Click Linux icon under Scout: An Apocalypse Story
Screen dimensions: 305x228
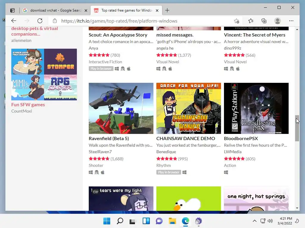click(123, 69)
